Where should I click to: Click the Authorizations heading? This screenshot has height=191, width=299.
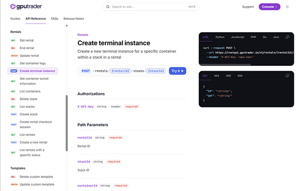[91, 94]
